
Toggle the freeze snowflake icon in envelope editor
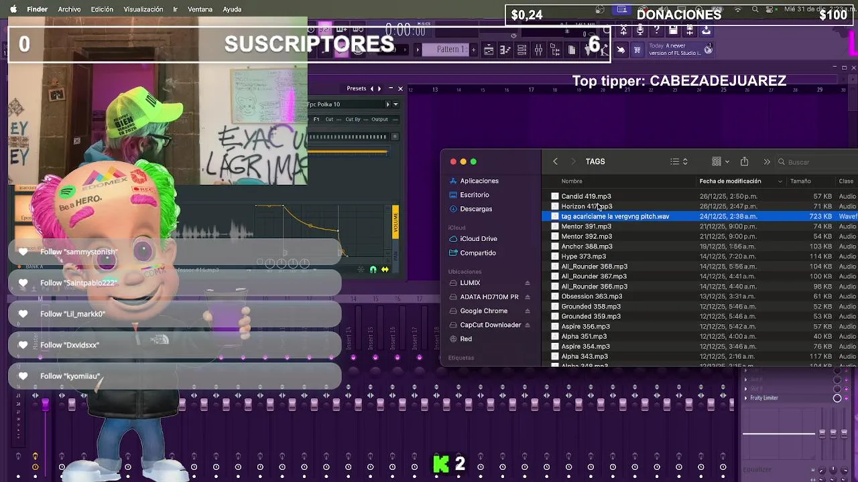click(x=361, y=270)
